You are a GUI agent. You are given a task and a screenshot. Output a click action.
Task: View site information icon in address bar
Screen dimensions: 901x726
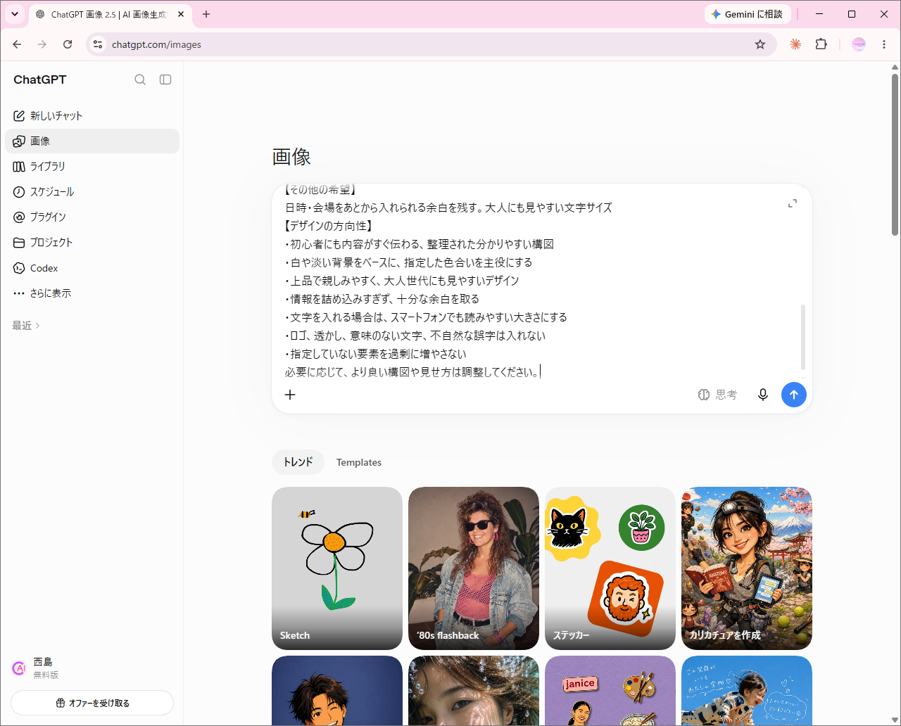click(98, 44)
